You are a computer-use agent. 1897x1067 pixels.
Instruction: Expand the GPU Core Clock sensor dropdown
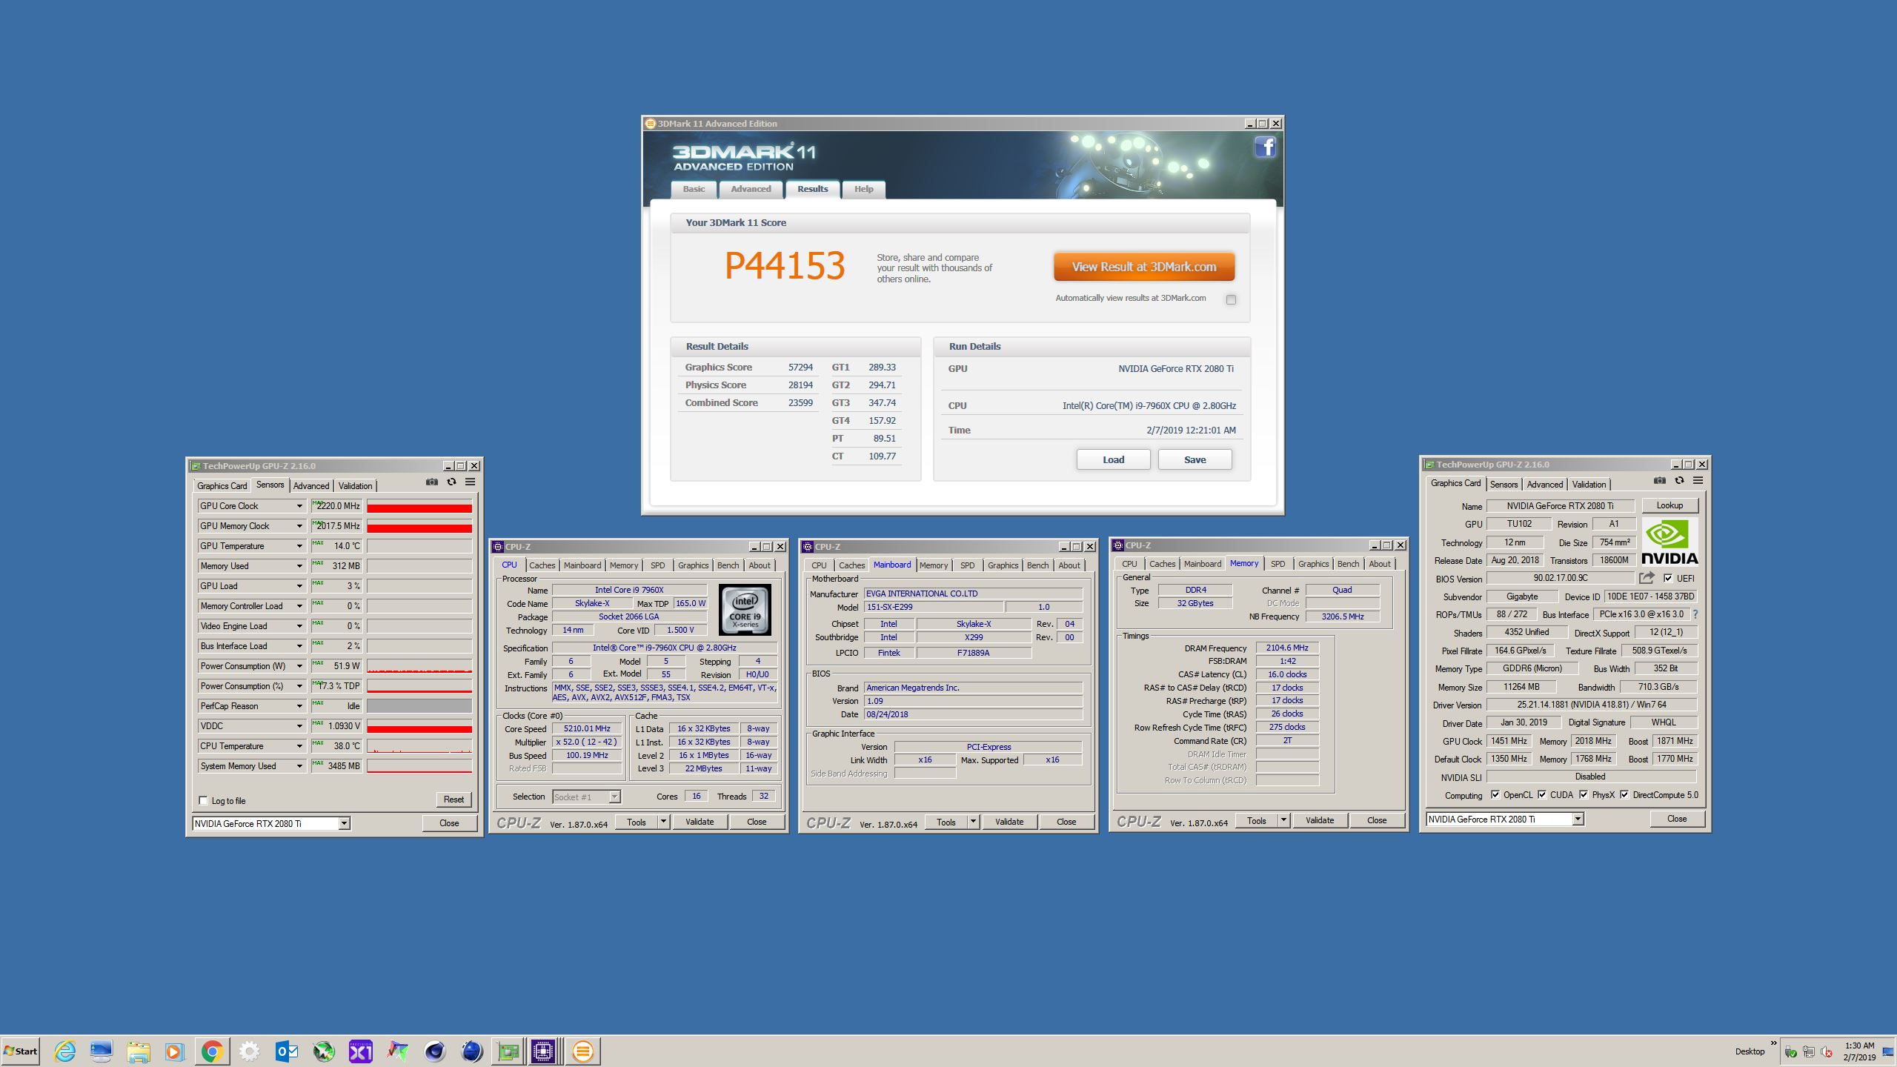299,506
